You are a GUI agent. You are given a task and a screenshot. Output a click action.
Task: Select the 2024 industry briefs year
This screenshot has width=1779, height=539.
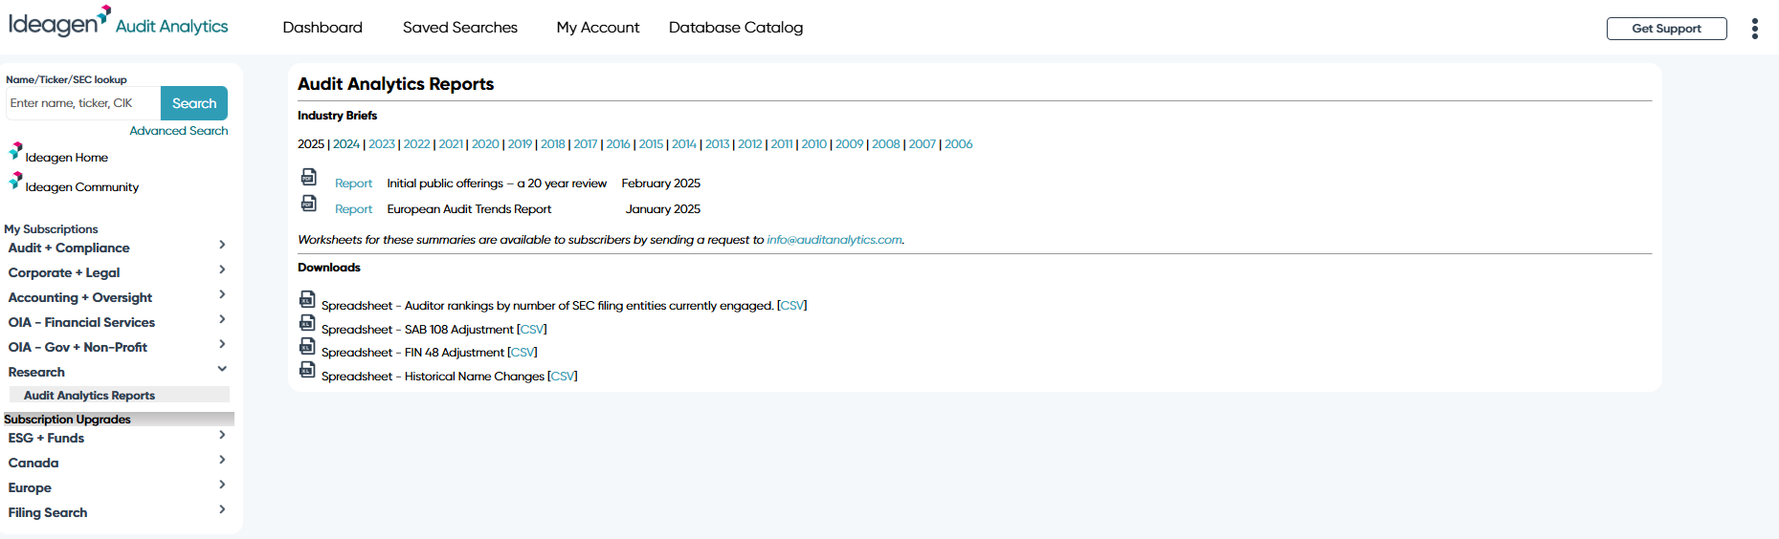coord(346,144)
